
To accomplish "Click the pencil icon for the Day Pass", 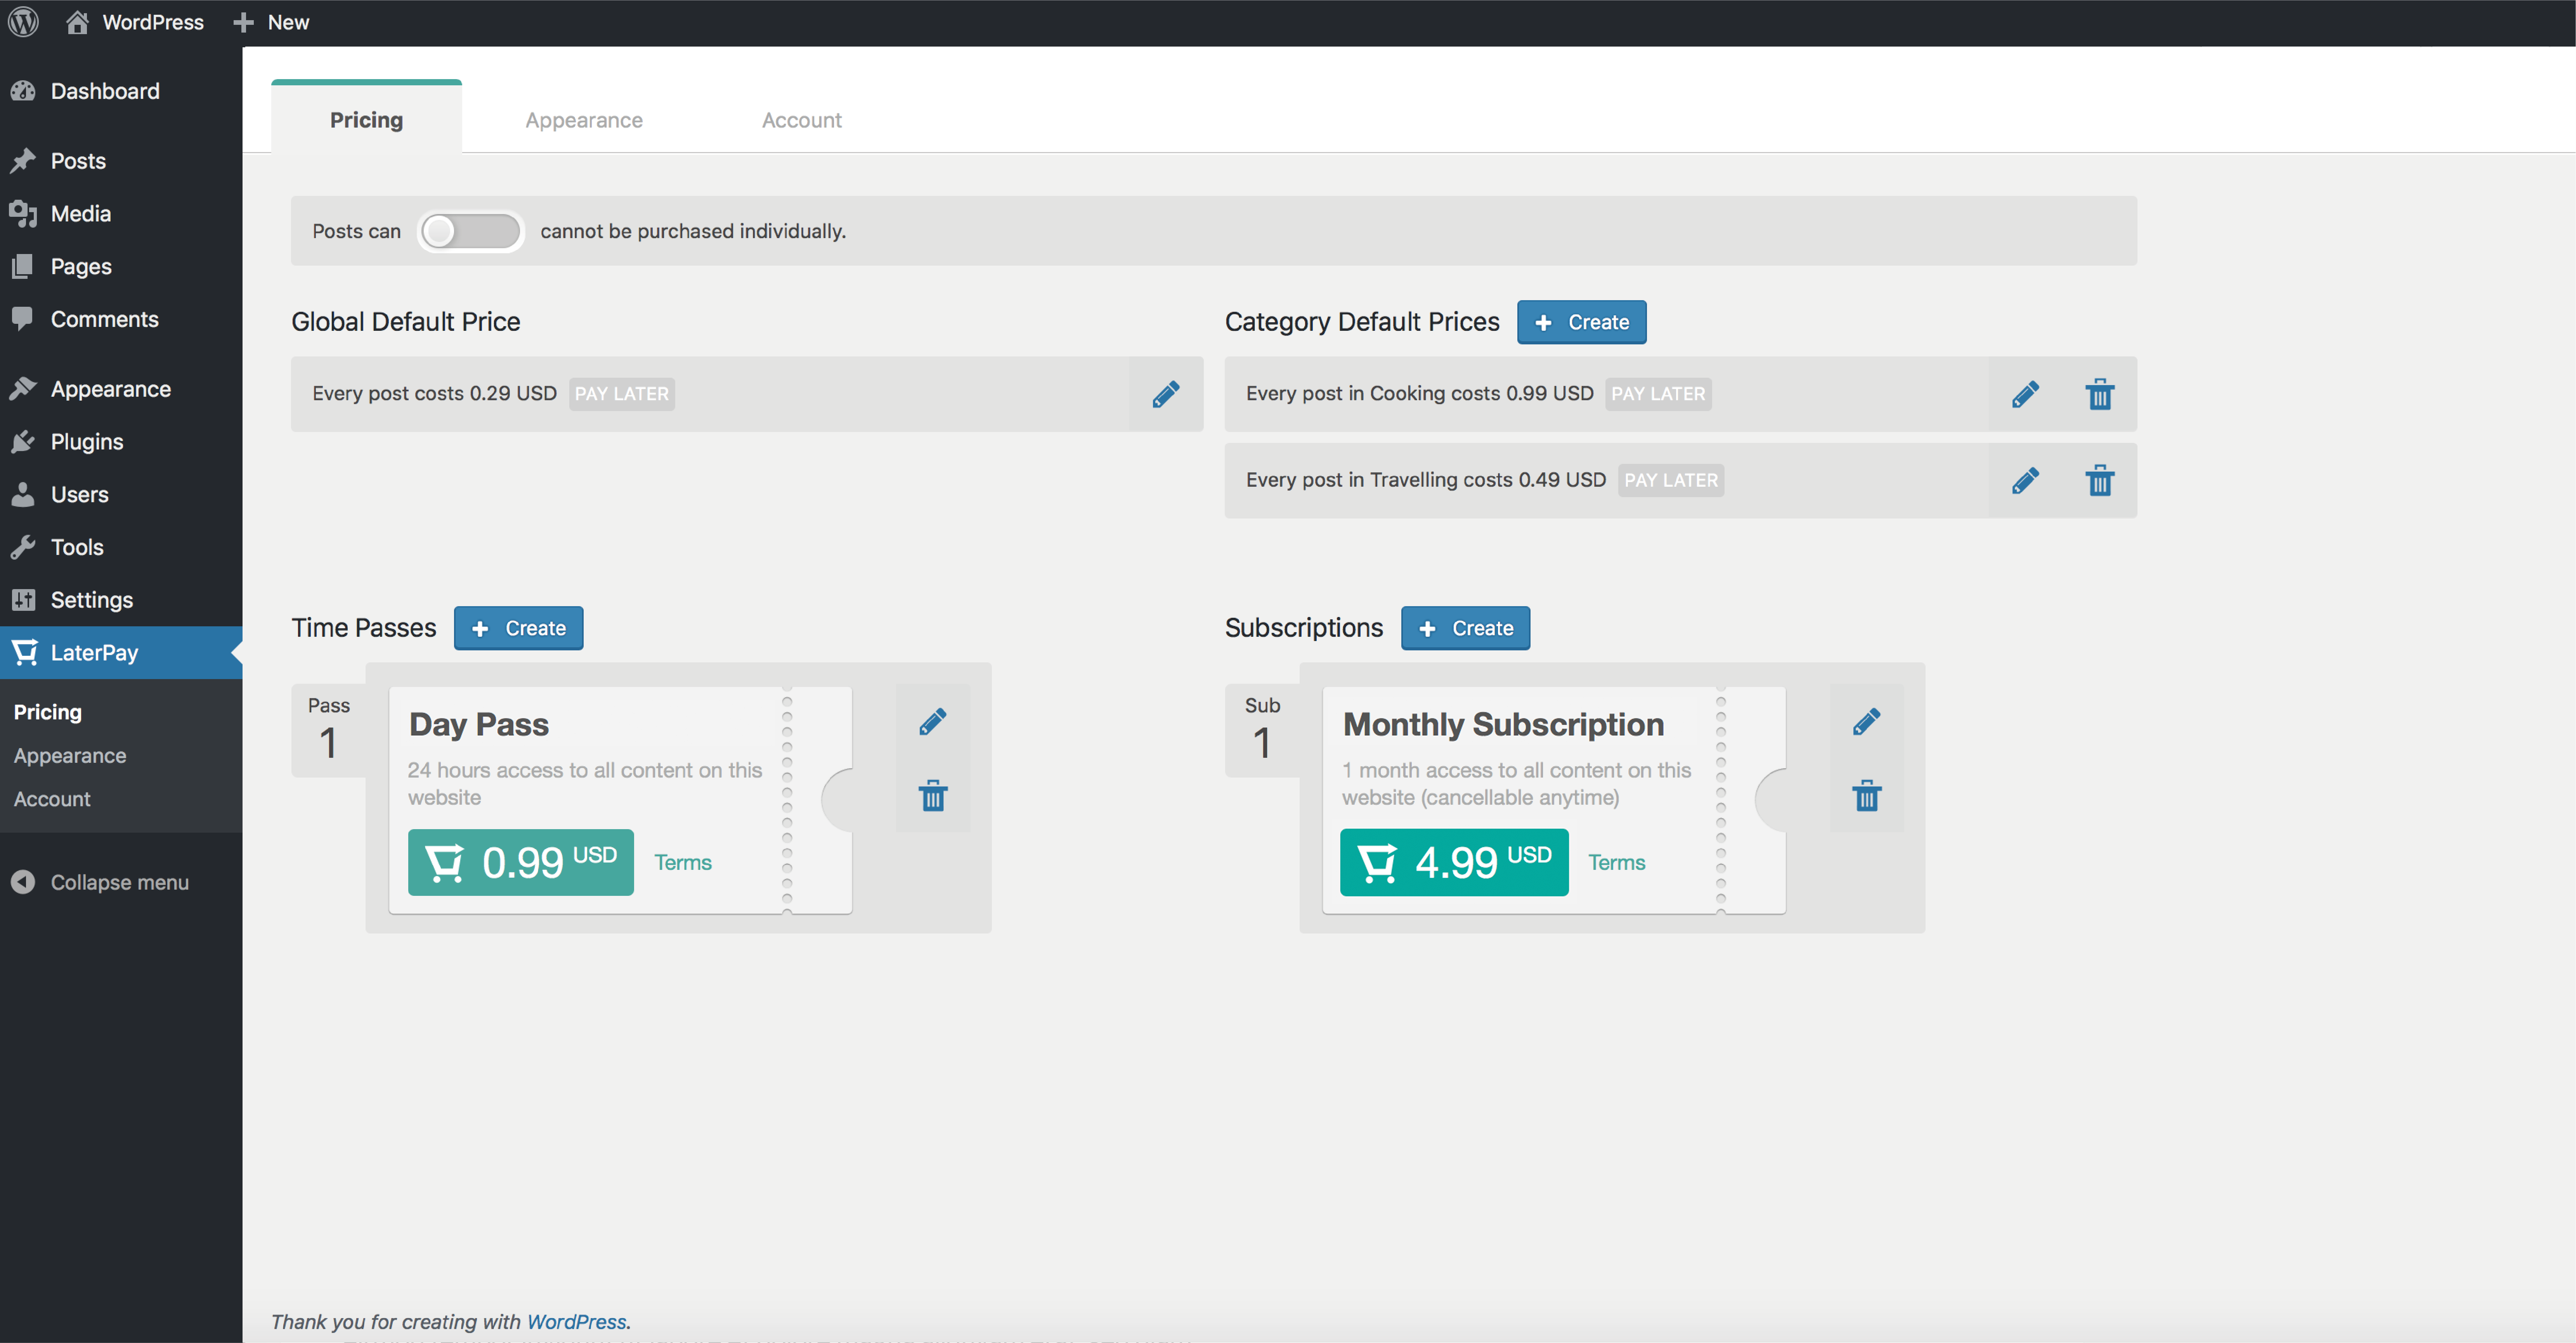I will click(932, 721).
